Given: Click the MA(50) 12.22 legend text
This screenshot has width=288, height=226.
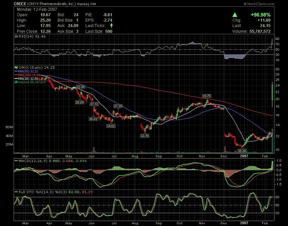Looking at the screenshot, I should 28,71.
